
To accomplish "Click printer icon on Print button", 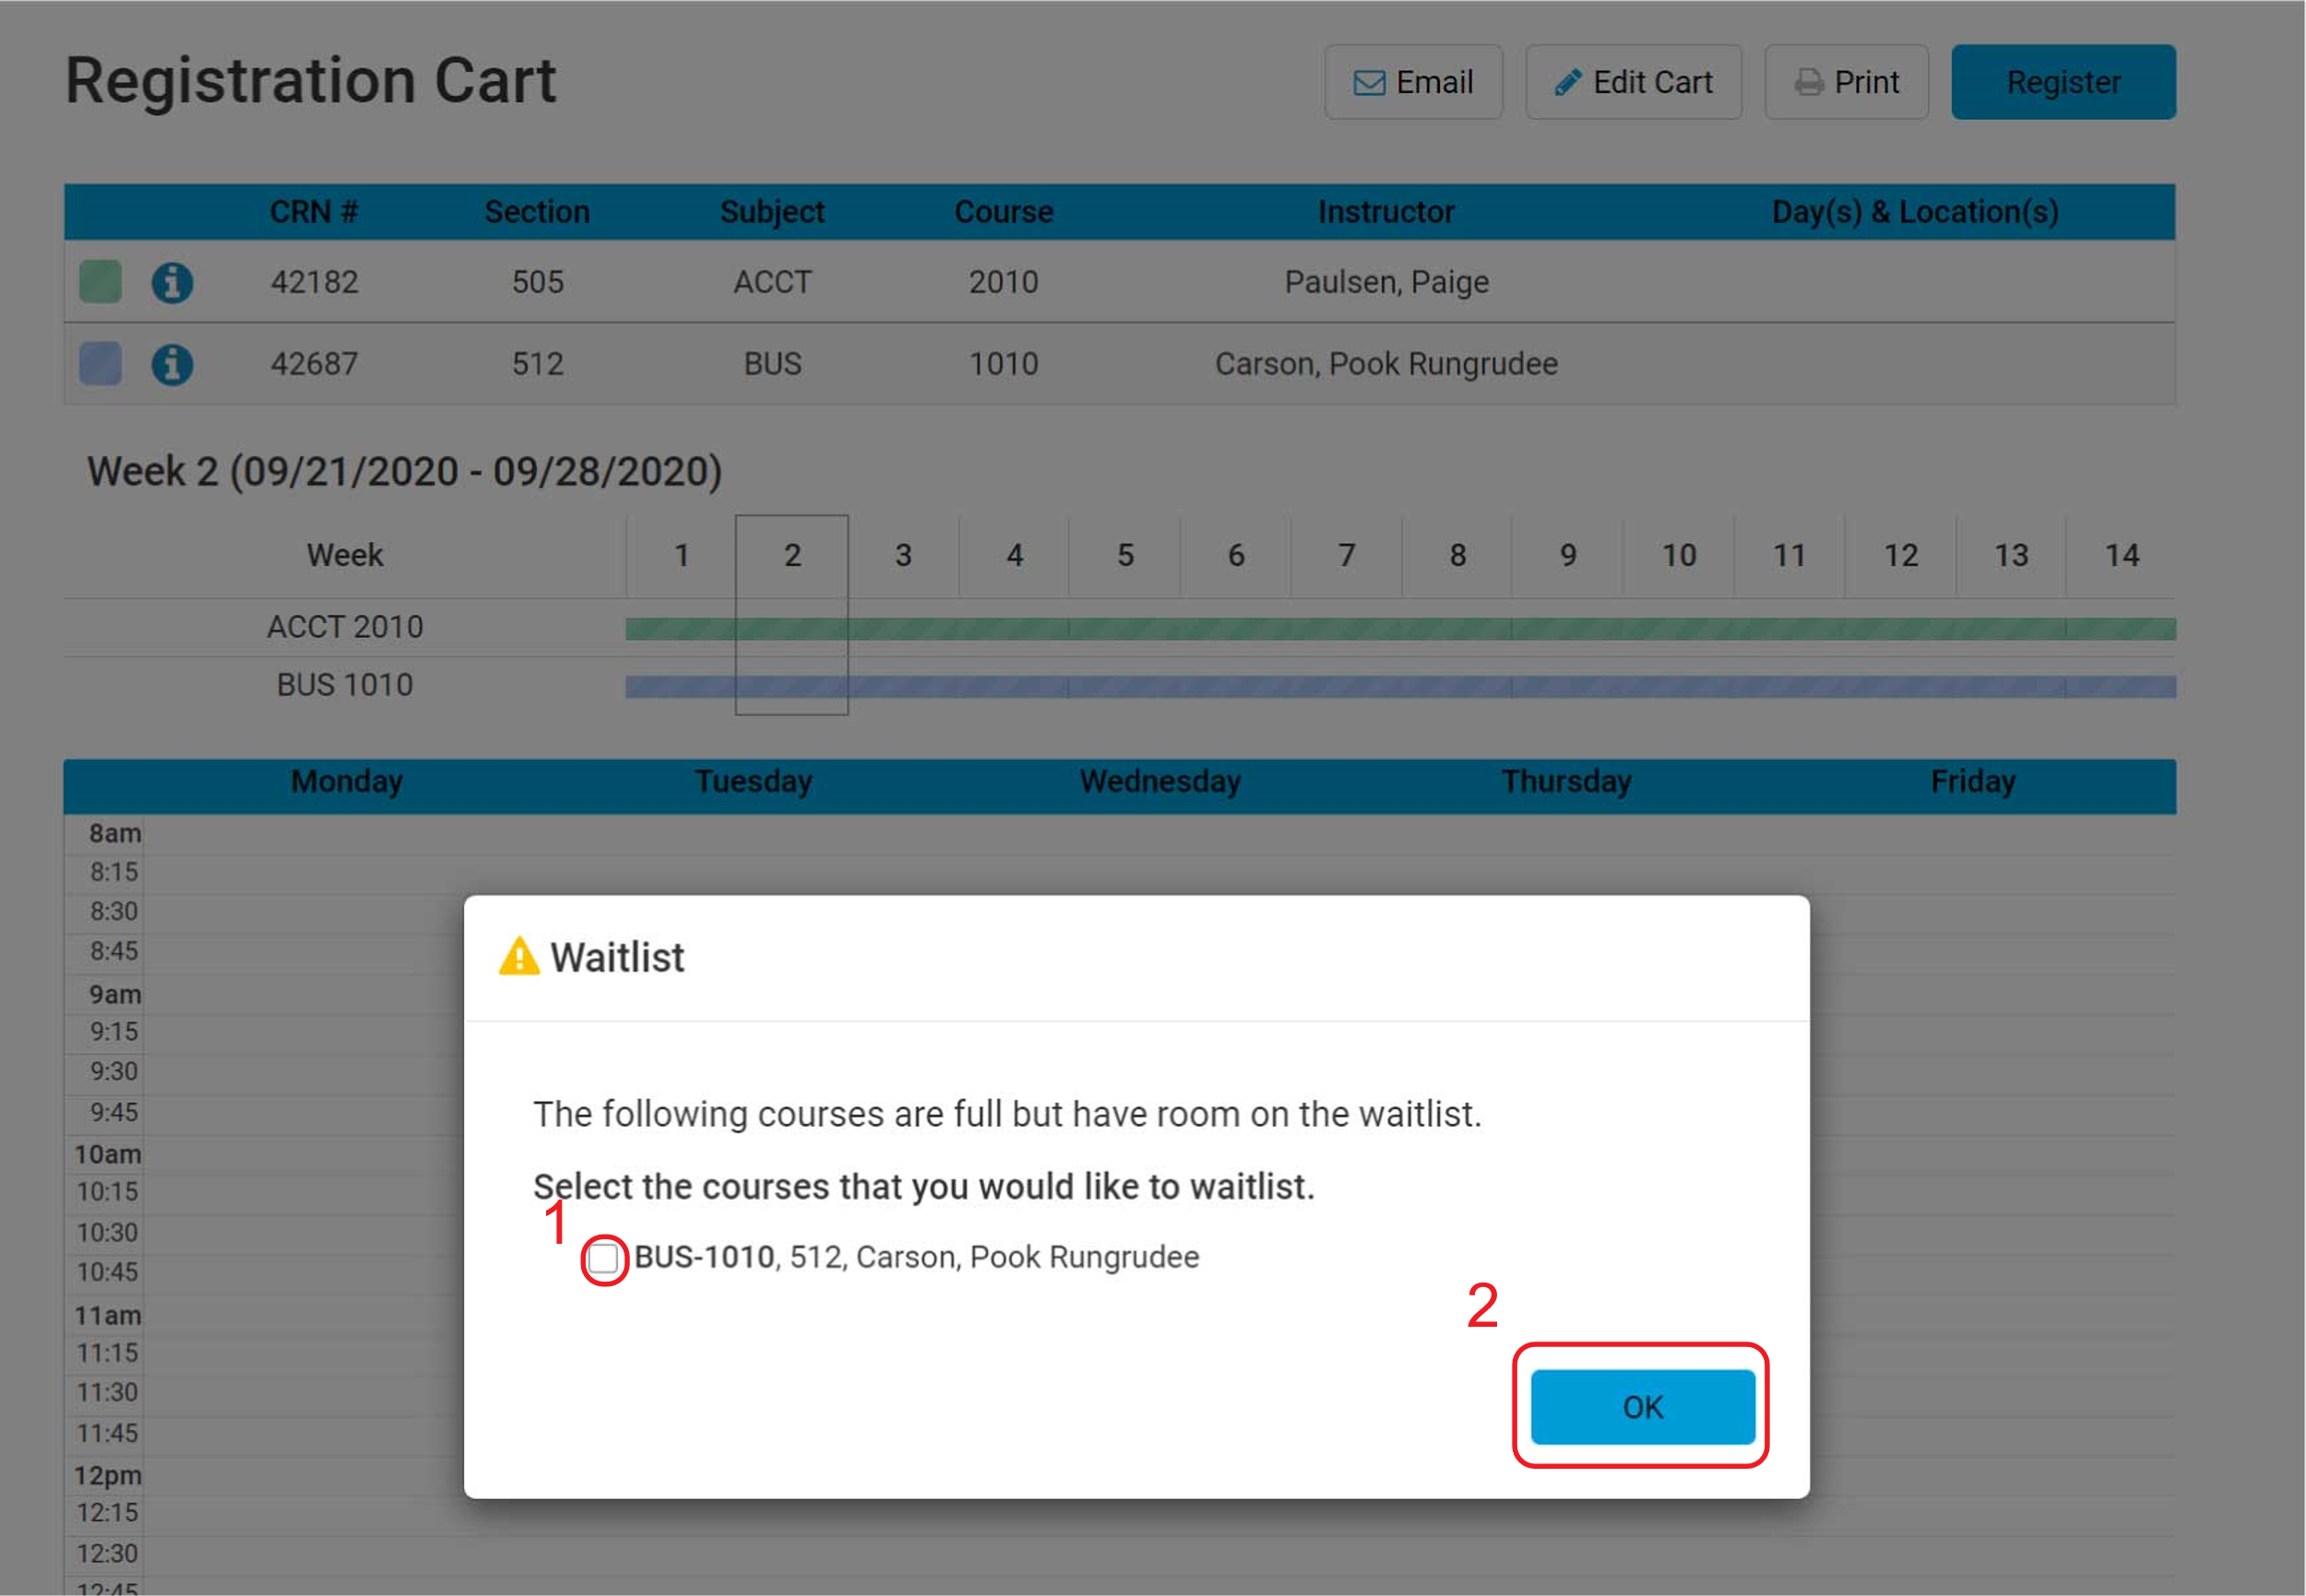I will (x=1808, y=82).
